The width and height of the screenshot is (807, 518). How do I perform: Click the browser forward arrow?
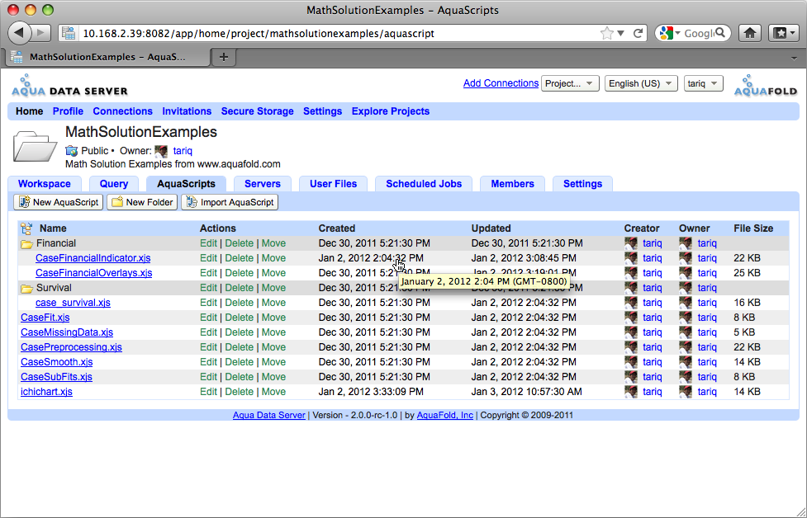pos(40,33)
